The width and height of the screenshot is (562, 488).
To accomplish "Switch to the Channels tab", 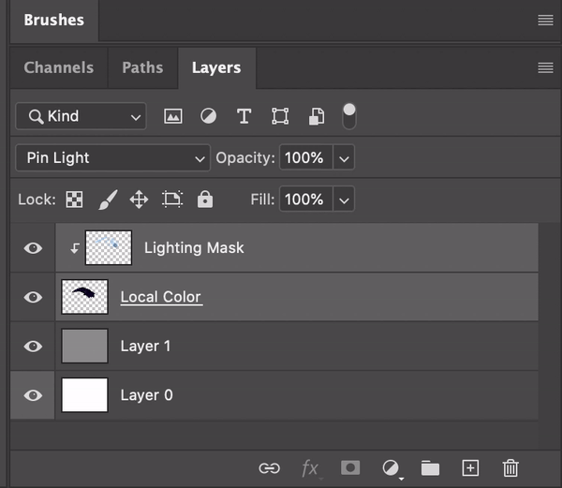I will coord(59,67).
